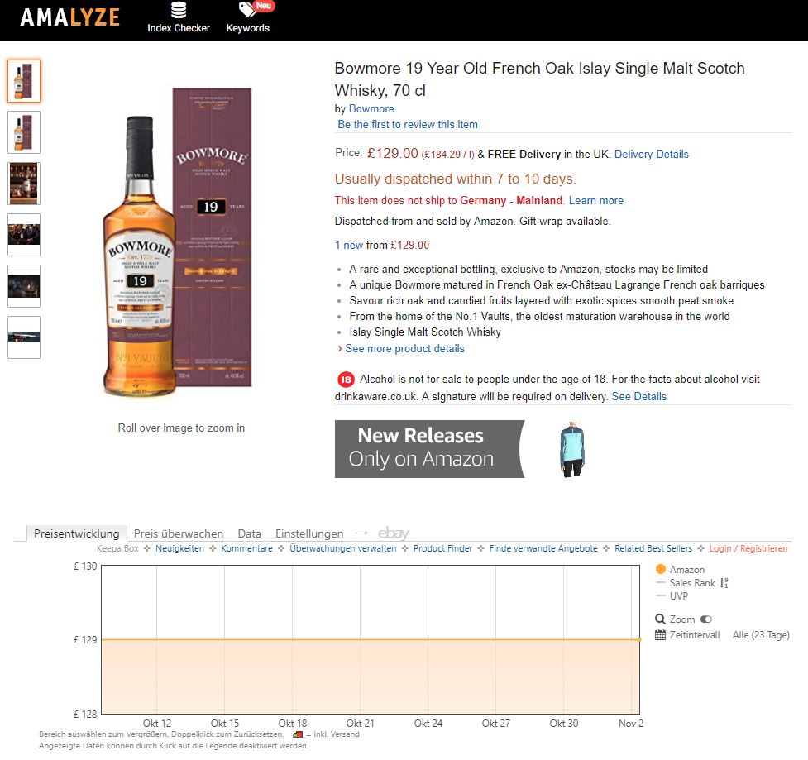Click the Zeitintervall calendar icon
808x760 pixels.
[x=660, y=635]
